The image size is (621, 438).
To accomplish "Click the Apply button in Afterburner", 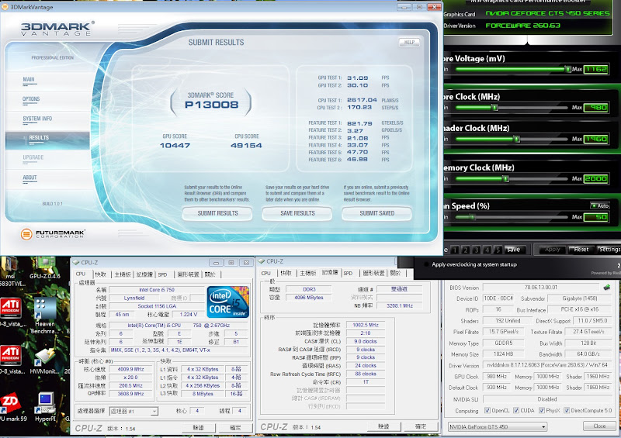I will click(x=552, y=250).
